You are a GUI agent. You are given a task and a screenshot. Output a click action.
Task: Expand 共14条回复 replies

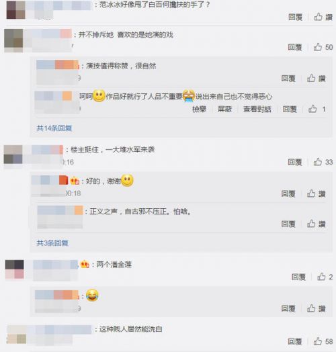(x=54, y=128)
